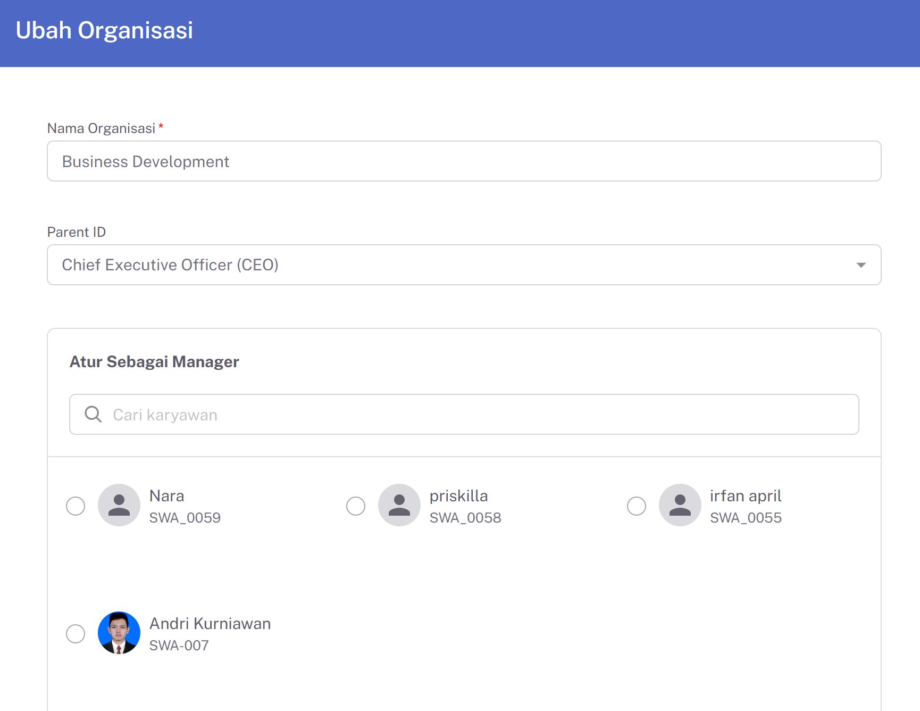Click the name text Andri Kurniawan

210,624
